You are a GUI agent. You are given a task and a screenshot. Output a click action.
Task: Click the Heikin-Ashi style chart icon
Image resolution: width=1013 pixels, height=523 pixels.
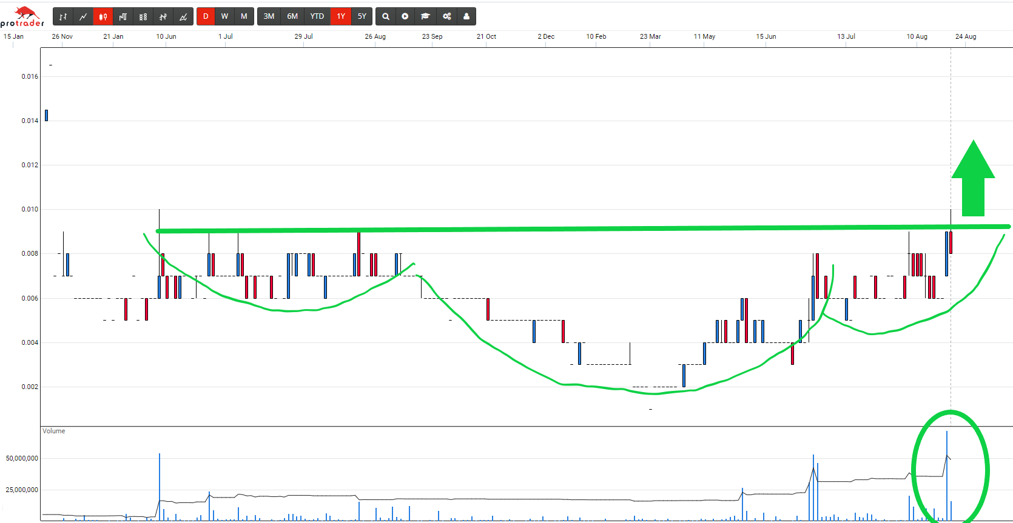click(x=163, y=16)
